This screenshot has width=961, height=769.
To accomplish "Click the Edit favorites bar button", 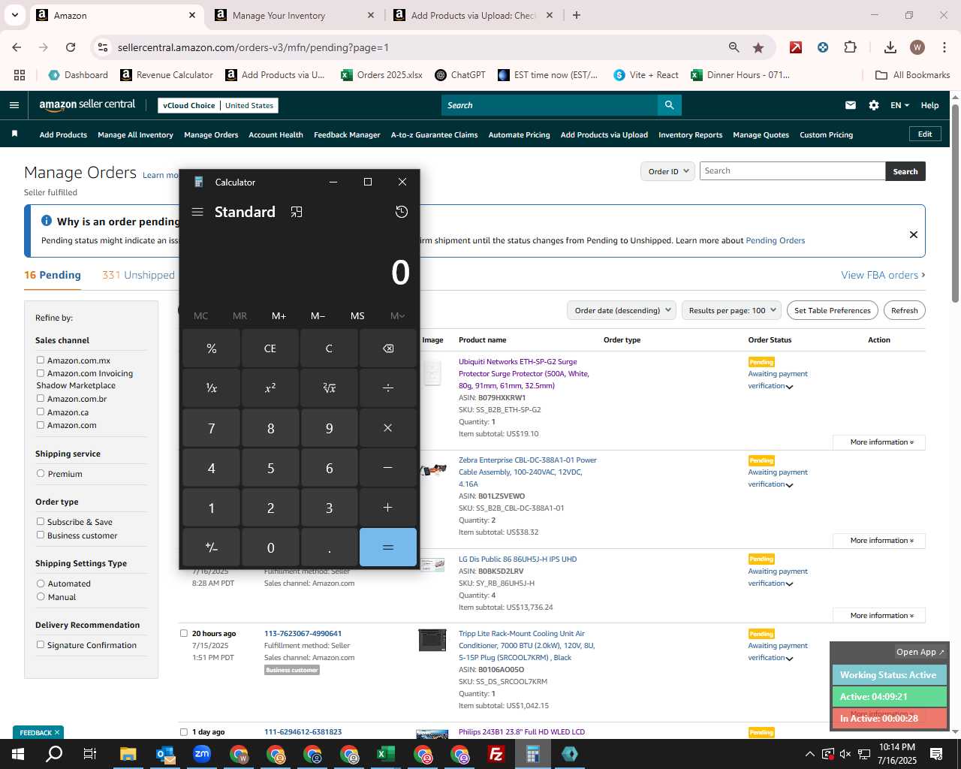I will click(x=925, y=134).
